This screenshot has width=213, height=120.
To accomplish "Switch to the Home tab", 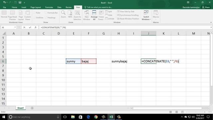I will pos(14,7).
